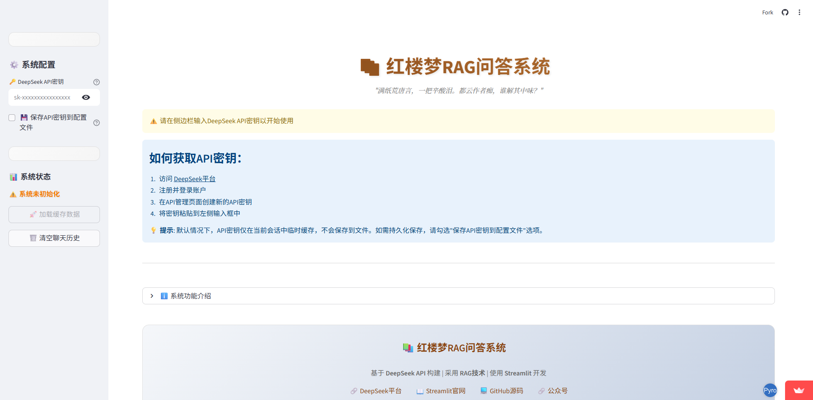Click the chevron arrow of 系统功能介绍

coord(152,296)
